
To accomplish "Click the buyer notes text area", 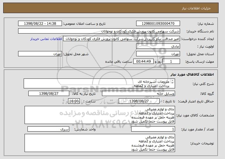I will [100, 143].
